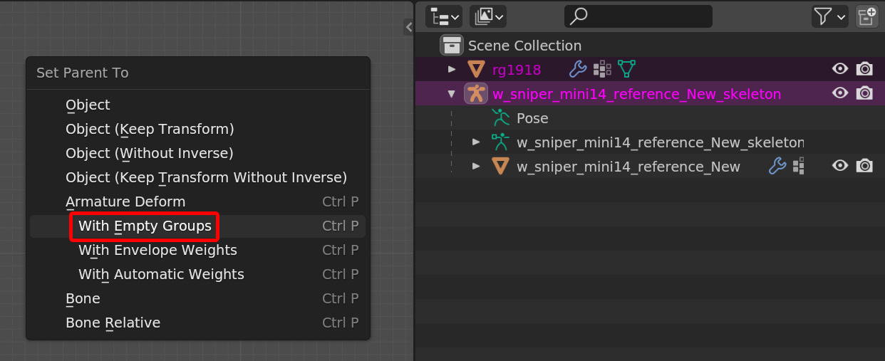Choose With Empty Groups parenting option

coord(145,226)
